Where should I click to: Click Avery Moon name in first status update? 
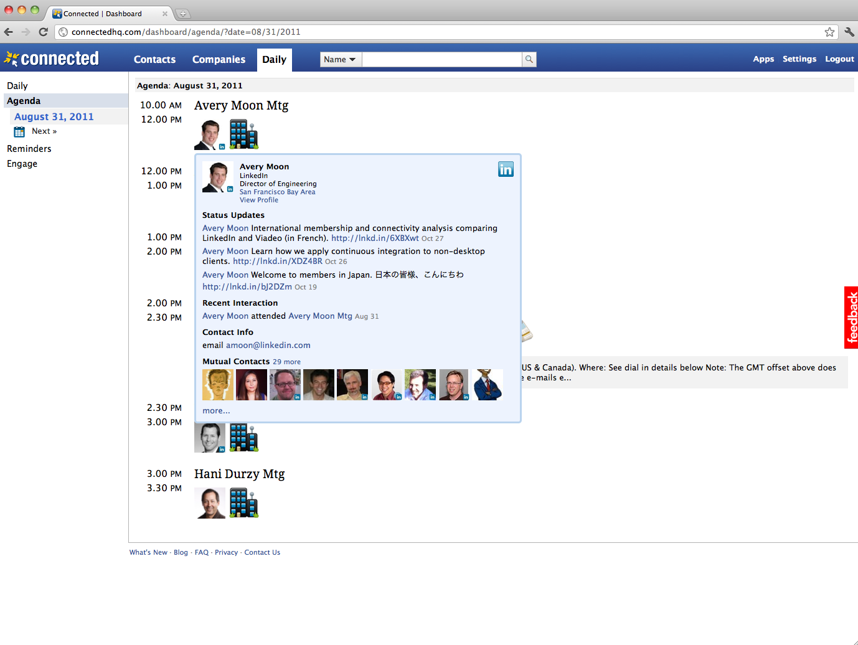pyautogui.click(x=225, y=228)
